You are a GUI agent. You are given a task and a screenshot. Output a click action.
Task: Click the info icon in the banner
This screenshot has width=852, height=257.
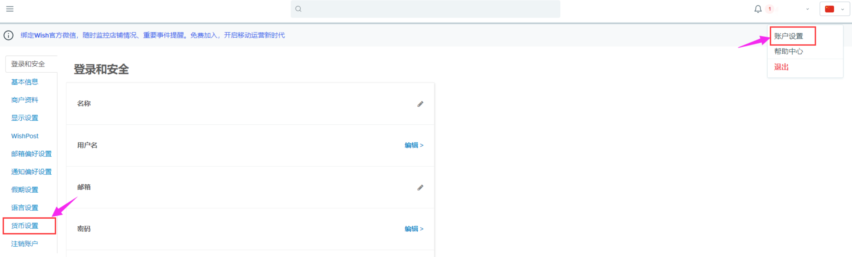tap(9, 35)
